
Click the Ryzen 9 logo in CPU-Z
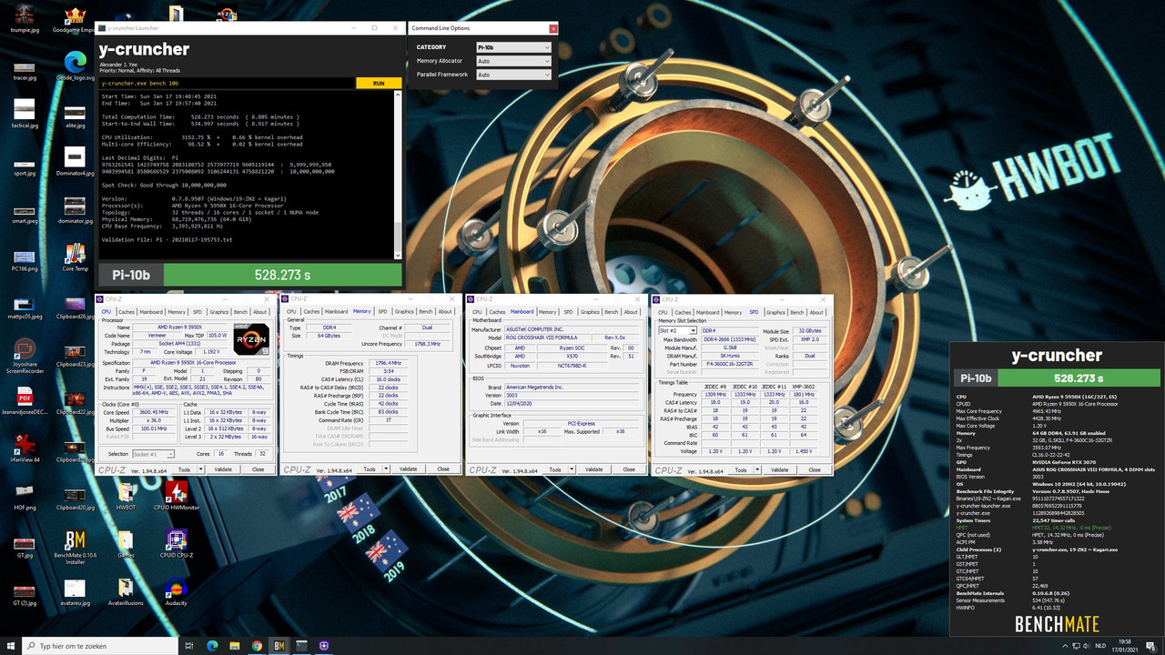pos(250,338)
